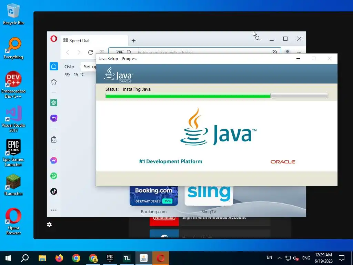Click the Opera back arrow

point(68,52)
